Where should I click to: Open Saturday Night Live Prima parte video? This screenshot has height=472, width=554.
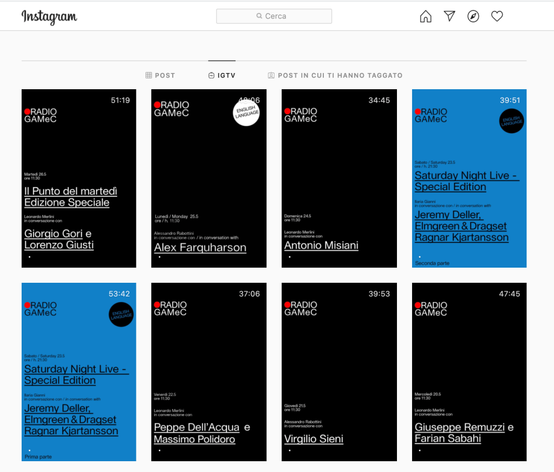(x=79, y=372)
